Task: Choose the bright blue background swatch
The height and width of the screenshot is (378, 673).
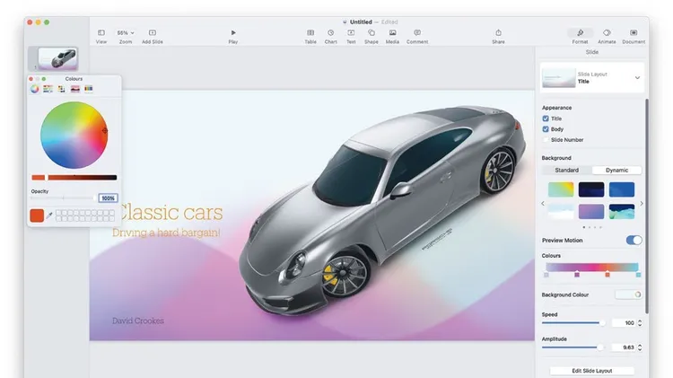Action: (622, 189)
